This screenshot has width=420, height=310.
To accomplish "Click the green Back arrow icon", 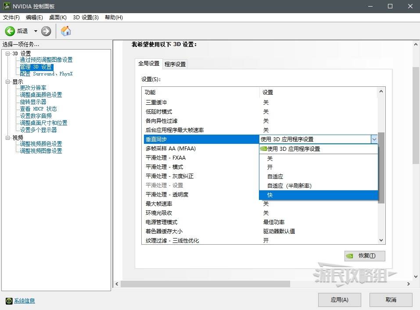I will click(10, 31).
